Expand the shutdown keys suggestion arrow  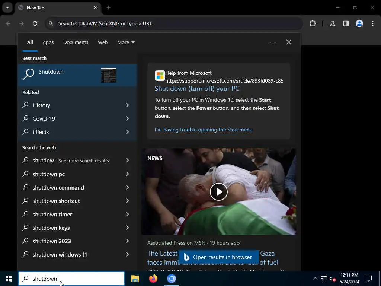pos(127,228)
